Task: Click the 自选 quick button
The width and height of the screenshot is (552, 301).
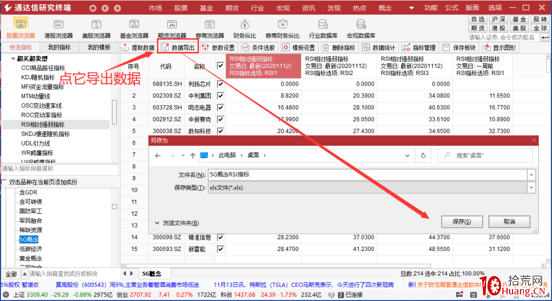Action: (478, 19)
